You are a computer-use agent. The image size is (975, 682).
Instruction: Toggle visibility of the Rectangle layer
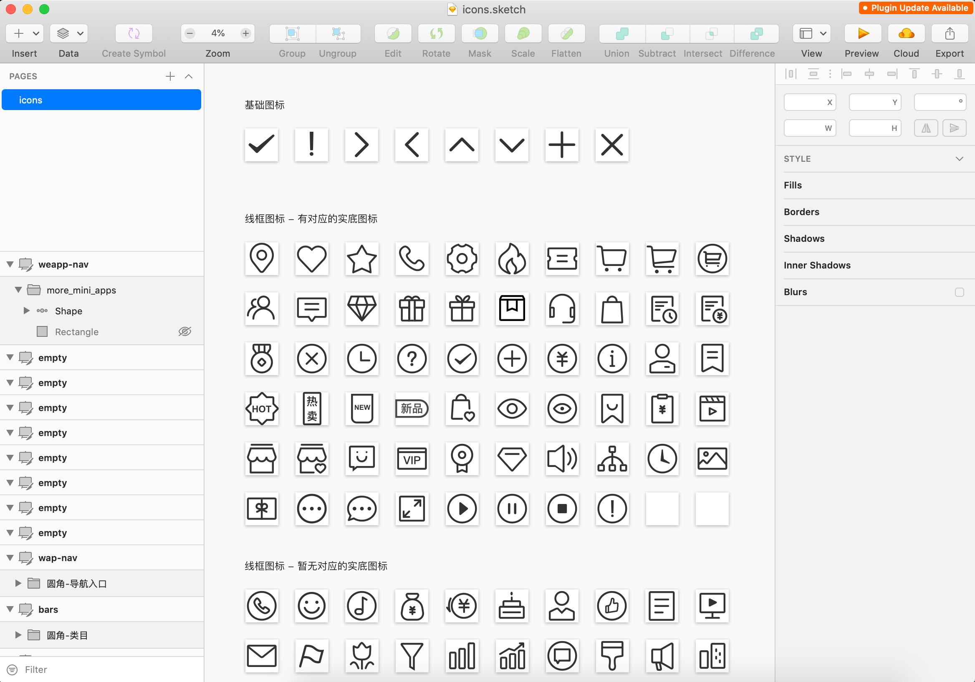(x=185, y=332)
